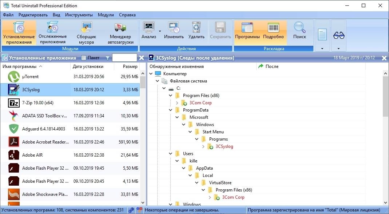Select the 3CSyslog program icon
The height and width of the screenshot is (214, 389).
coord(13,90)
